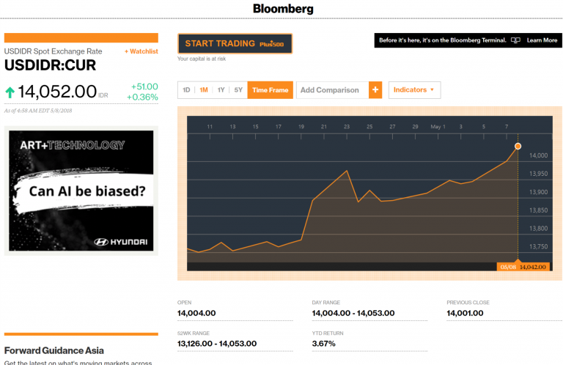Click the terminal icon in the black banner
563x365 pixels.
point(515,40)
